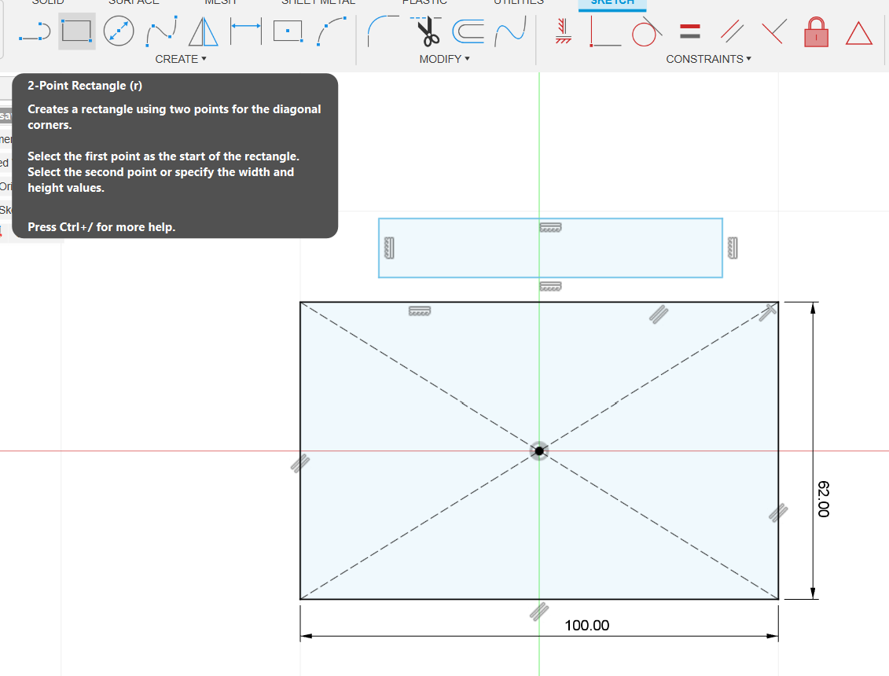The width and height of the screenshot is (889, 676).
Task: Select the Fit Point Spline tool
Action: click(160, 31)
